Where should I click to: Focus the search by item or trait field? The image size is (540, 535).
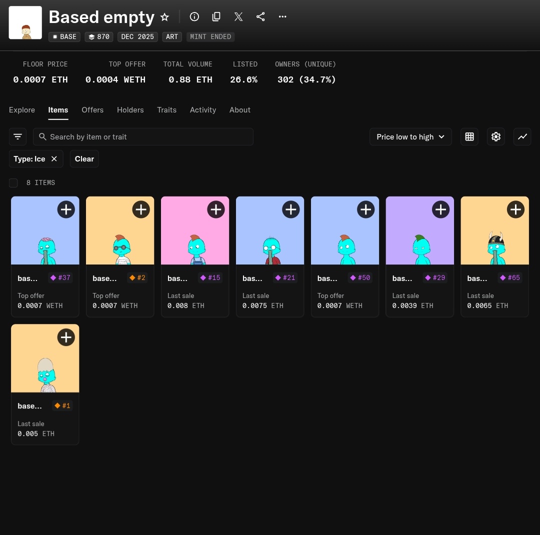pos(143,137)
